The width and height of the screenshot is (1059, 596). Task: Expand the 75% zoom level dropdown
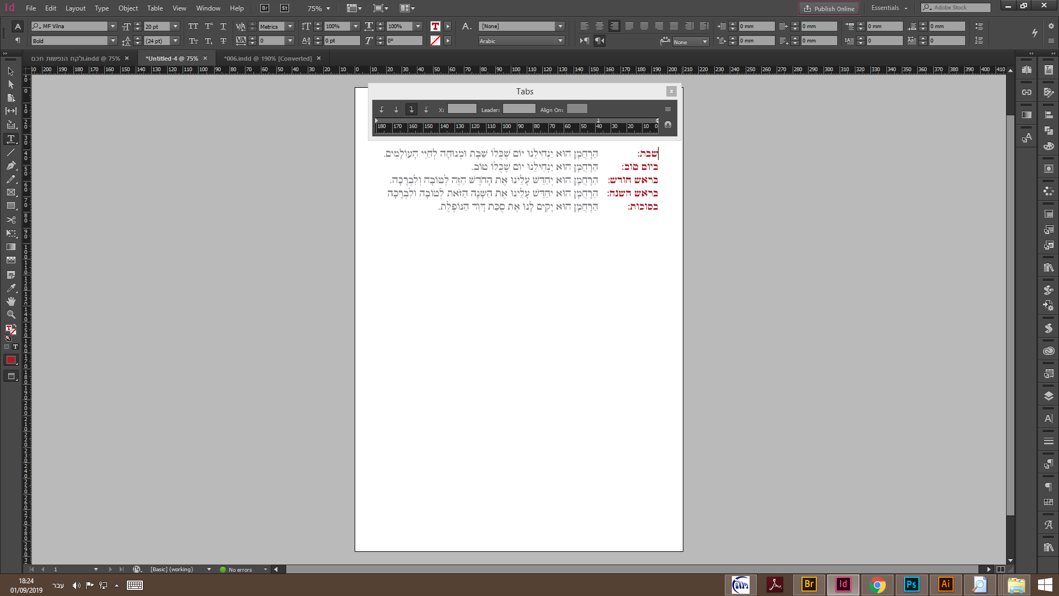pyautogui.click(x=328, y=8)
